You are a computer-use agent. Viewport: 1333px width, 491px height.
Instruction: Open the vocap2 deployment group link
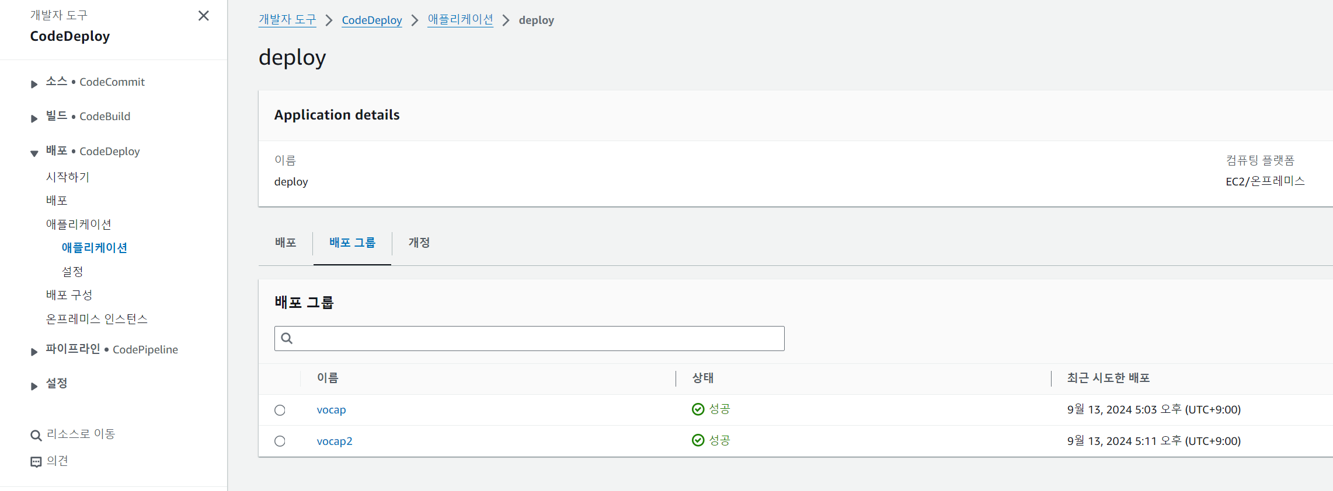tap(335, 441)
